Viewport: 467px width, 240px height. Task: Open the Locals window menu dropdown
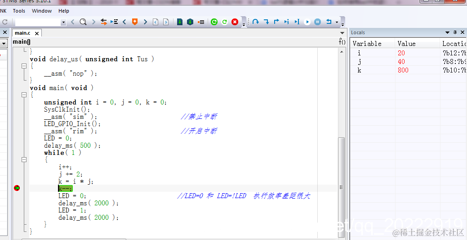click(447, 32)
